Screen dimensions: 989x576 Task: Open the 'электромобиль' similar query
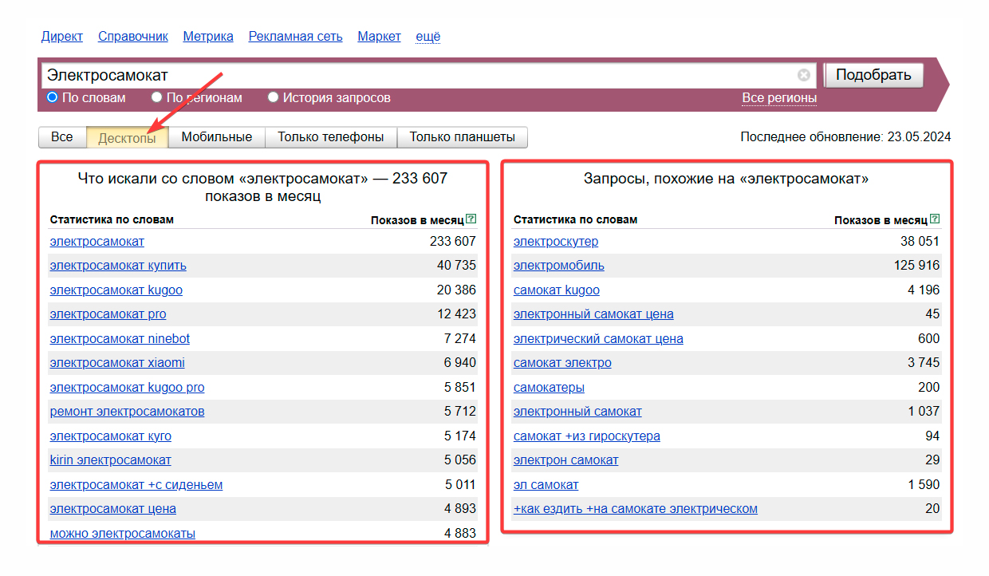coord(559,266)
